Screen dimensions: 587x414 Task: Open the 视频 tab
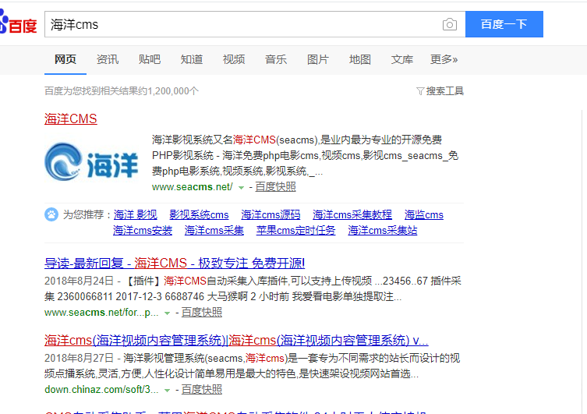[234, 59]
